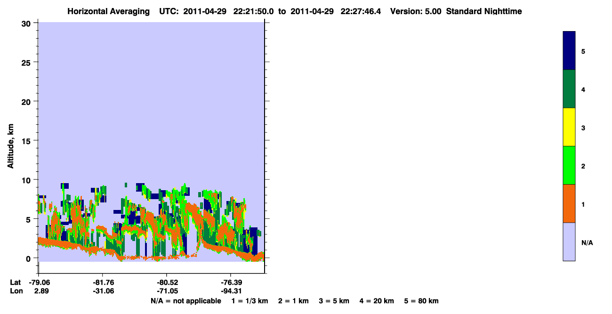Click the colorbar label '1'
Screen dimensions: 612x314
tap(583, 204)
